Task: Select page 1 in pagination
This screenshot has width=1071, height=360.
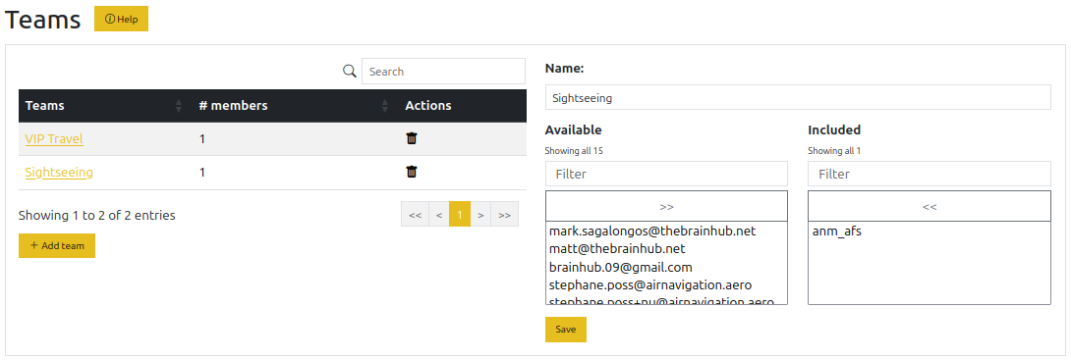Action: coord(460,214)
